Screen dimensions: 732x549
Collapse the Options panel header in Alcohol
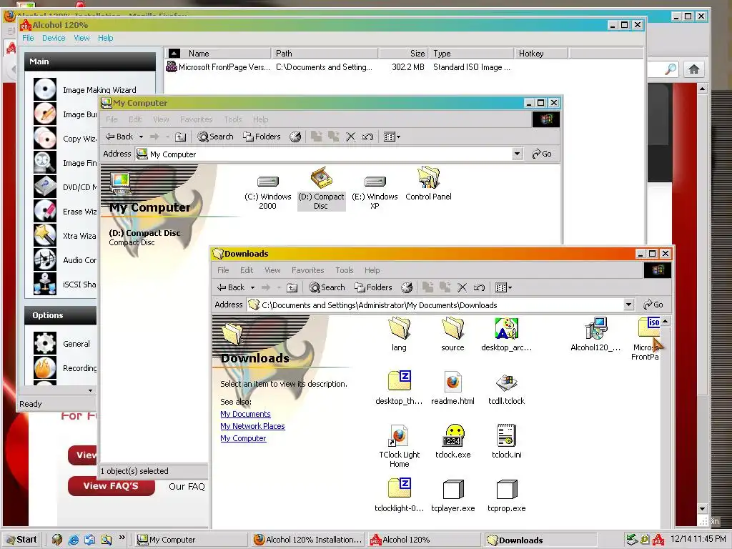click(61, 315)
